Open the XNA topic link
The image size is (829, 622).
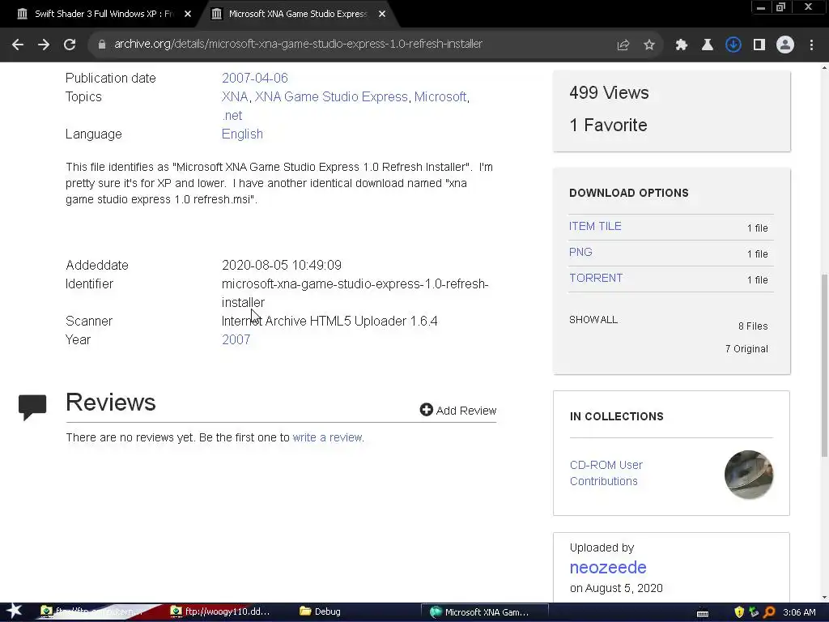(x=235, y=97)
